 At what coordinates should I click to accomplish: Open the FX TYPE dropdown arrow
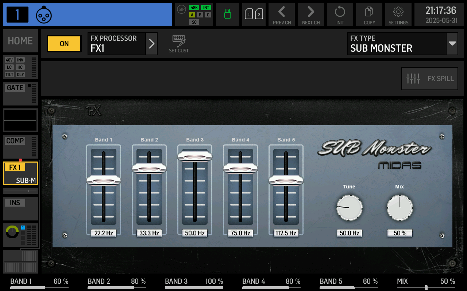pyautogui.click(x=452, y=44)
